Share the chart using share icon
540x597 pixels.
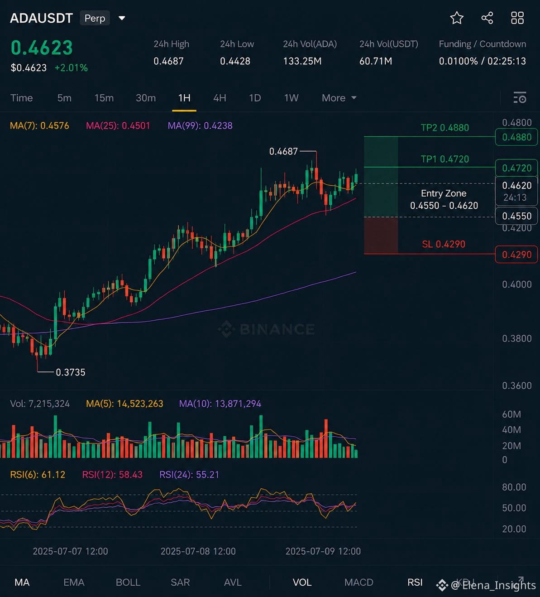[x=487, y=18]
